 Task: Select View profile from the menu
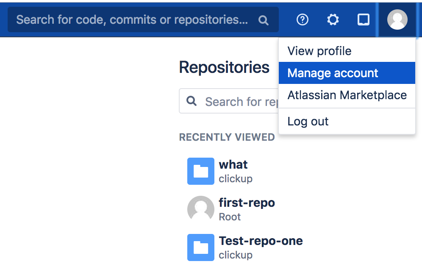(x=319, y=51)
